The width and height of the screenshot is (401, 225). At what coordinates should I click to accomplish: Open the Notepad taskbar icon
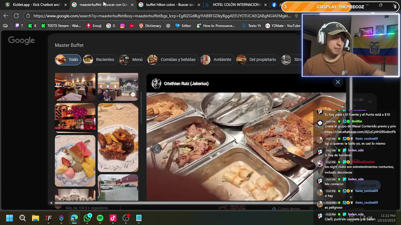139,218
